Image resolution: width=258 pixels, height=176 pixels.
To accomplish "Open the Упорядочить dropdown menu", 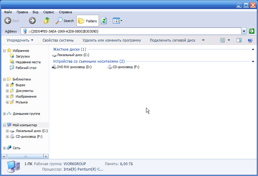I will [x=20, y=40].
